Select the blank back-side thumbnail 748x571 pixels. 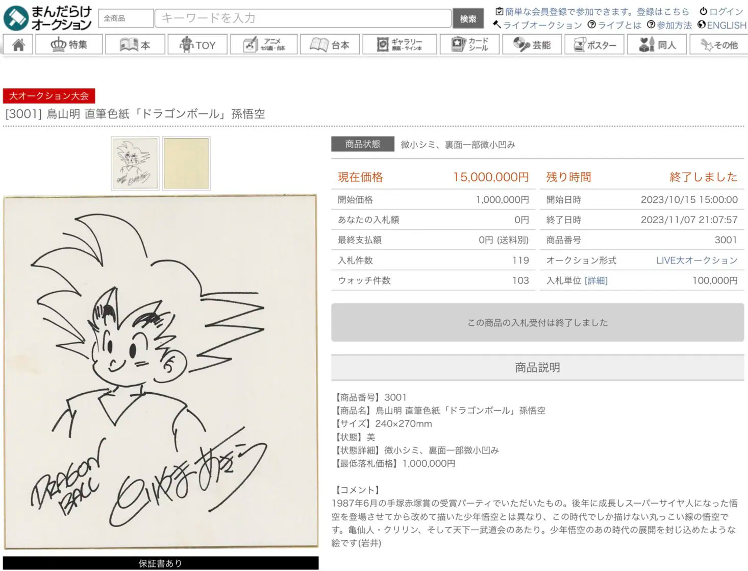pyautogui.click(x=186, y=163)
